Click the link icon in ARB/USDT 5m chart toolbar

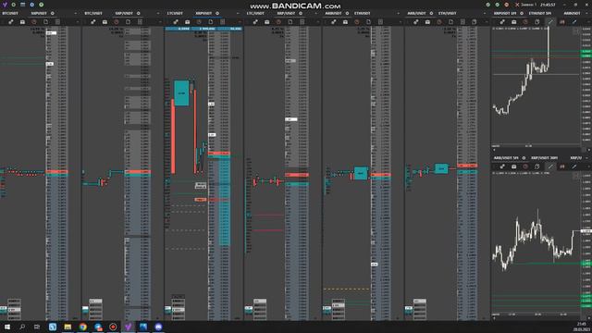click(x=502, y=166)
